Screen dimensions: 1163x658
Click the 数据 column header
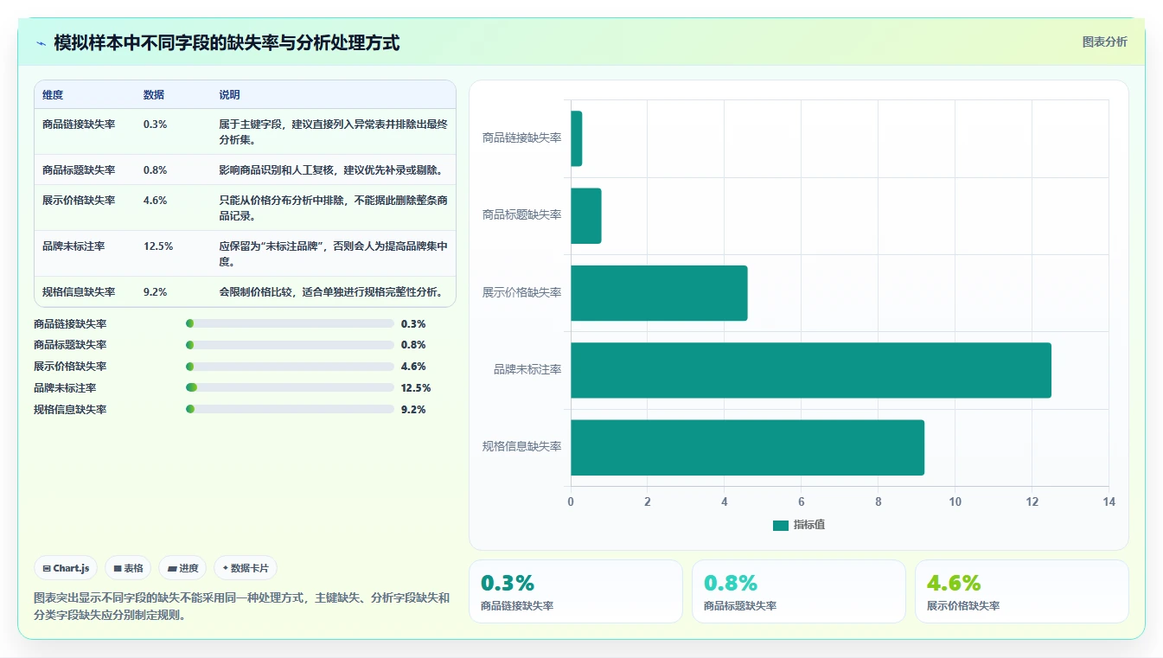[x=154, y=94]
